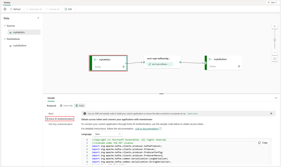Click the myKakfaSrc output connector port

pos(127,63)
